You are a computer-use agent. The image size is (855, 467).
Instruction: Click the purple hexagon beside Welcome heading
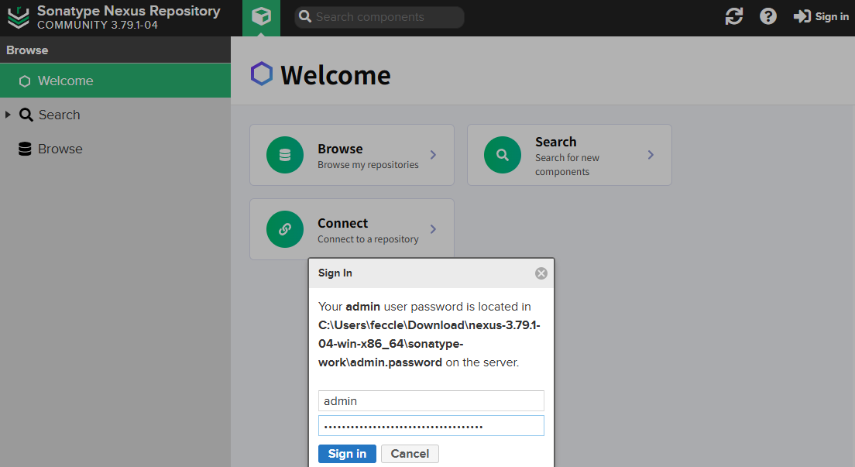(x=262, y=74)
